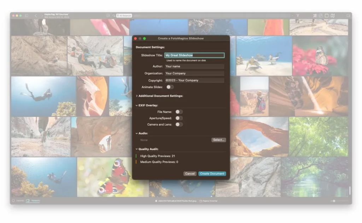Switch to thumbnail grid view in the browser toolbar
The image size is (362, 223).
315,16
